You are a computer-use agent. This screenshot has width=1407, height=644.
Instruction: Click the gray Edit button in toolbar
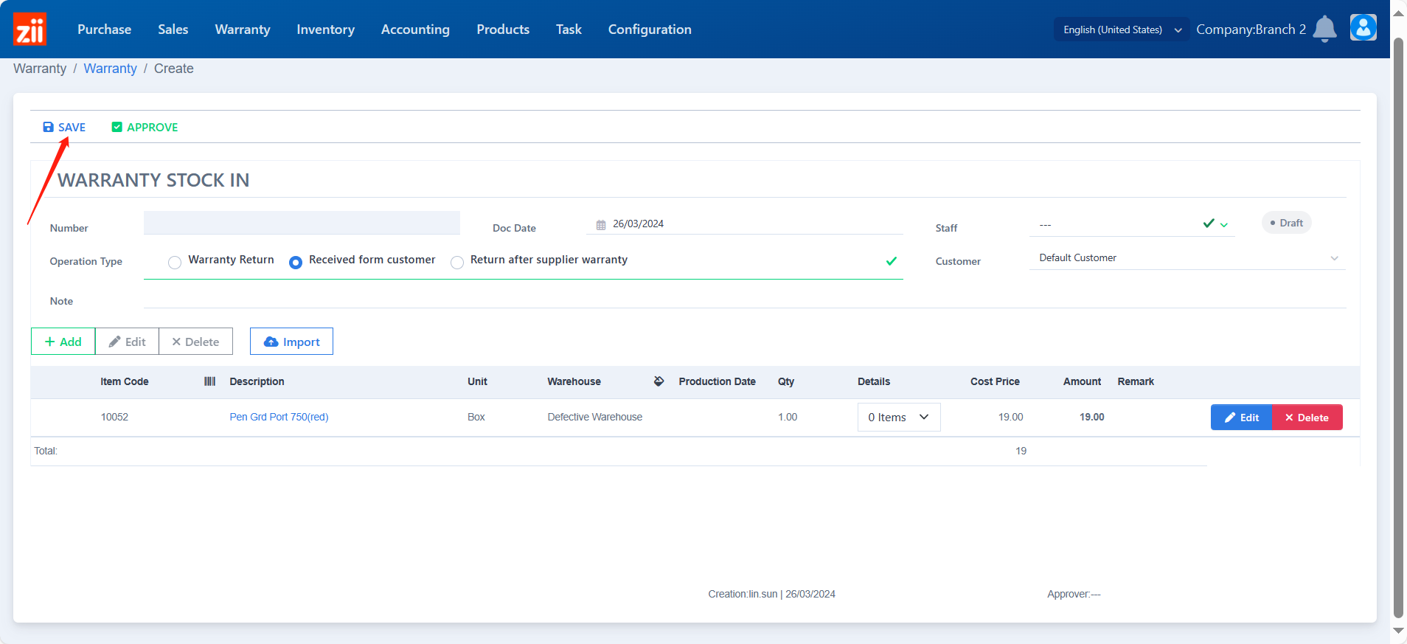pos(127,342)
